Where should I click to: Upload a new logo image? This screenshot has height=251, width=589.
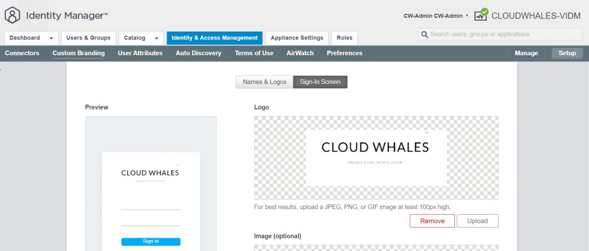click(x=477, y=221)
